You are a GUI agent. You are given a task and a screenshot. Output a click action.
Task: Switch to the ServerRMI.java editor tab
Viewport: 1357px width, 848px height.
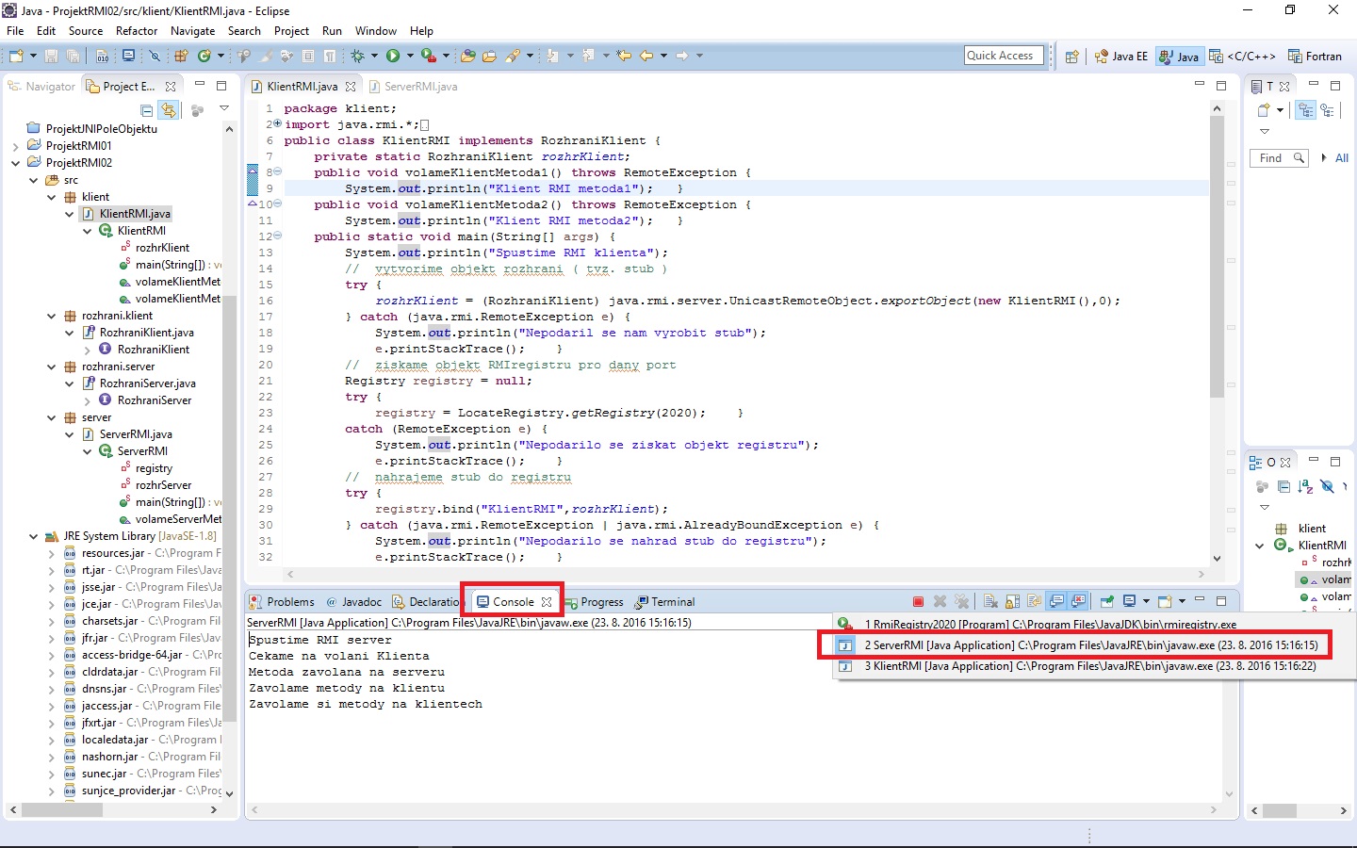tap(419, 87)
